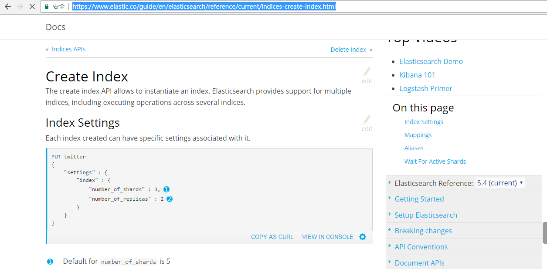The image size is (547, 269).
Task: Click the "settings" : { code line
Action: [x=85, y=173]
